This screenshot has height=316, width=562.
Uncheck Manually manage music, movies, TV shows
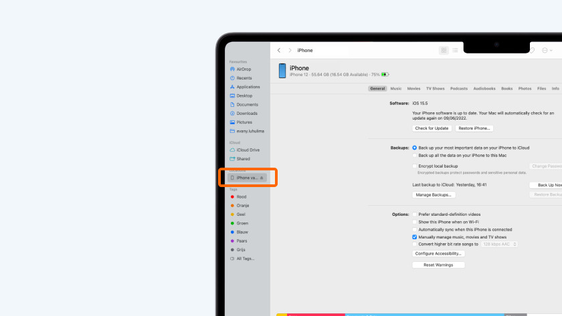[x=414, y=237]
